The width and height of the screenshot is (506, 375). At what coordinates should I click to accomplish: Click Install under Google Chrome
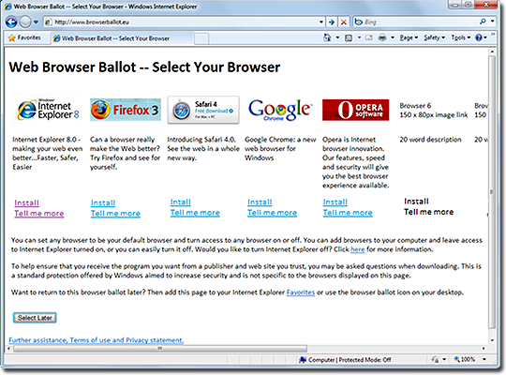click(x=260, y=202)
